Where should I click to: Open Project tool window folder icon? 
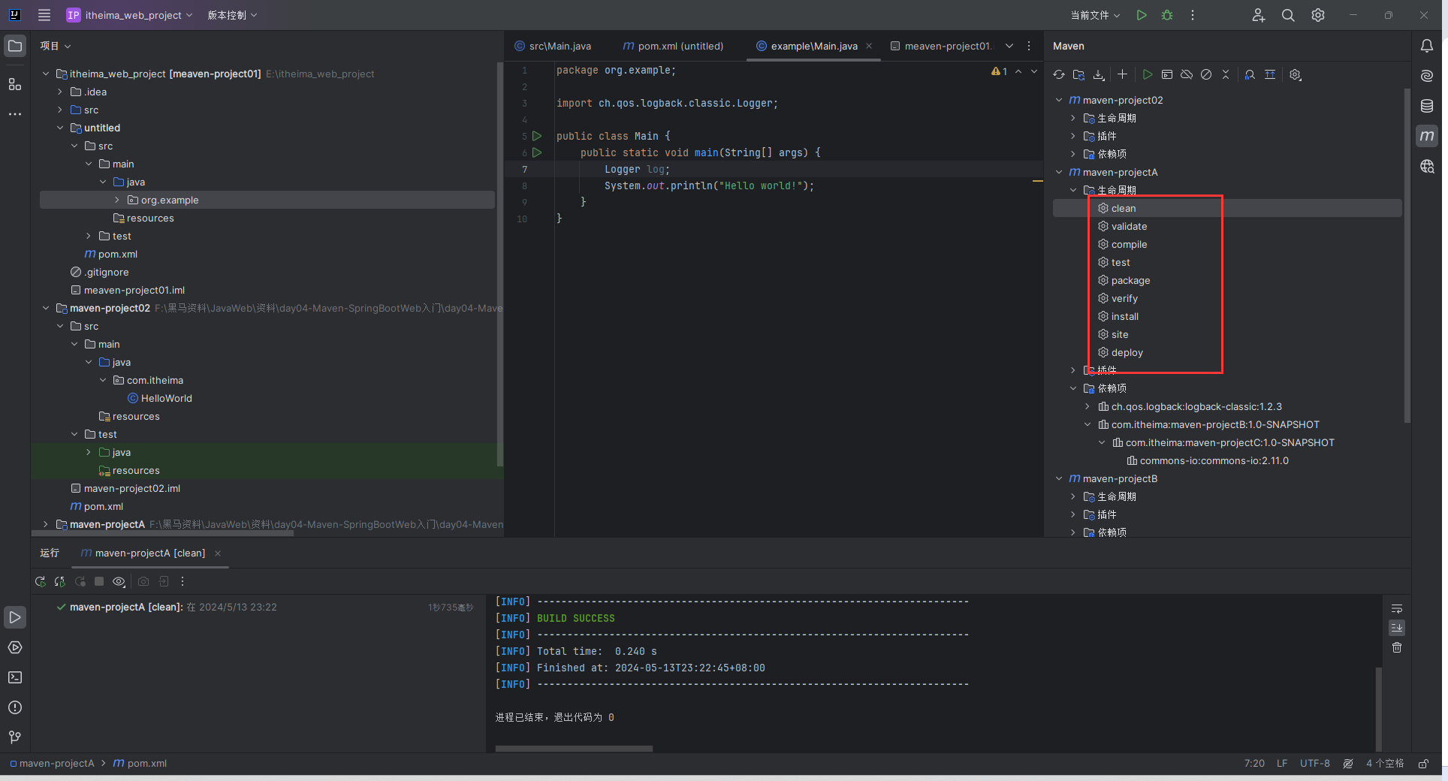(15, 46)
